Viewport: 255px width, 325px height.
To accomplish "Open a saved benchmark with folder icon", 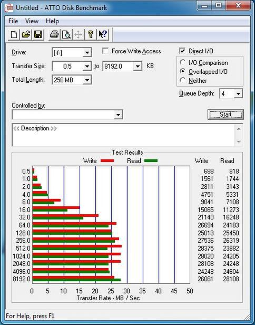I will point(26,34).
